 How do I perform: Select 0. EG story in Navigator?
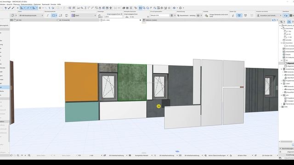pyautogui.click(x=288, y=34)
